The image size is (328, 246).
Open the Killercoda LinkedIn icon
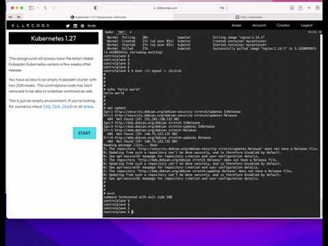point(75,26)
